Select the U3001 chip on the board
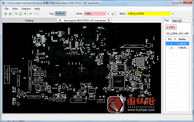Viewport: 194px width, 122px height. [119, 81]
